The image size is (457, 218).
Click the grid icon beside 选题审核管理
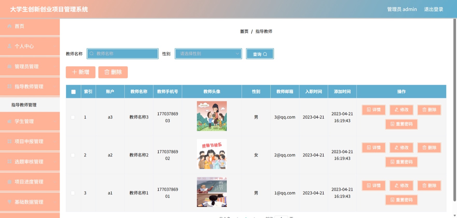coord(10,162)
